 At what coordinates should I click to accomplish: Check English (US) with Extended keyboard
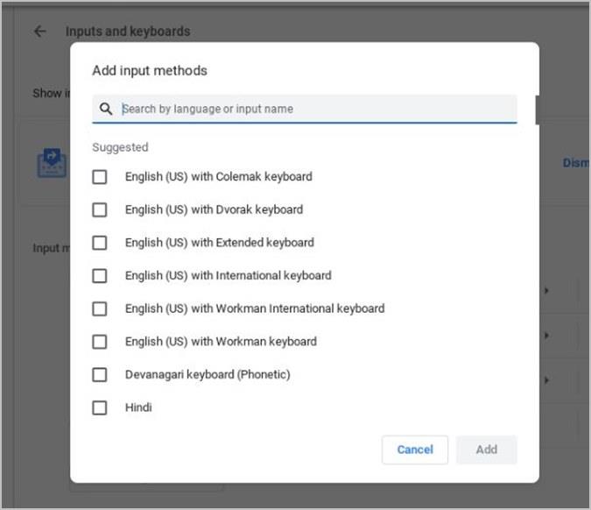point(100,243)
